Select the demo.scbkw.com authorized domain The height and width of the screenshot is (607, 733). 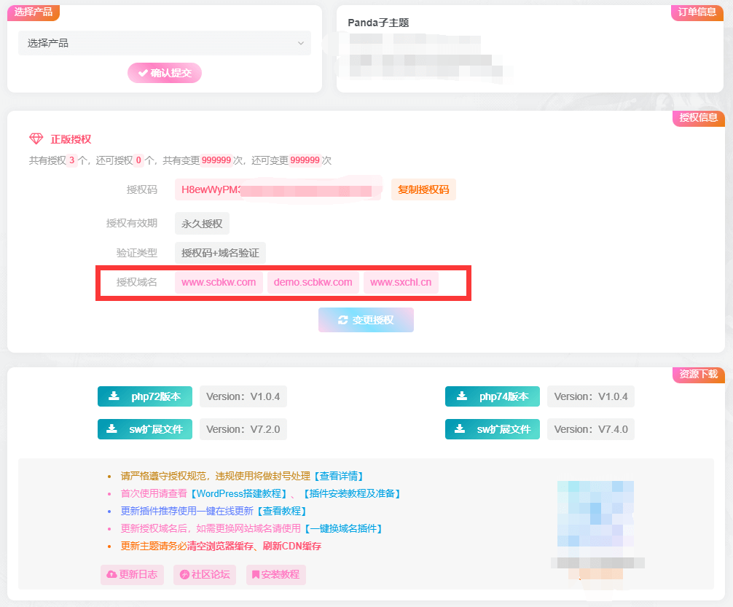313,283
